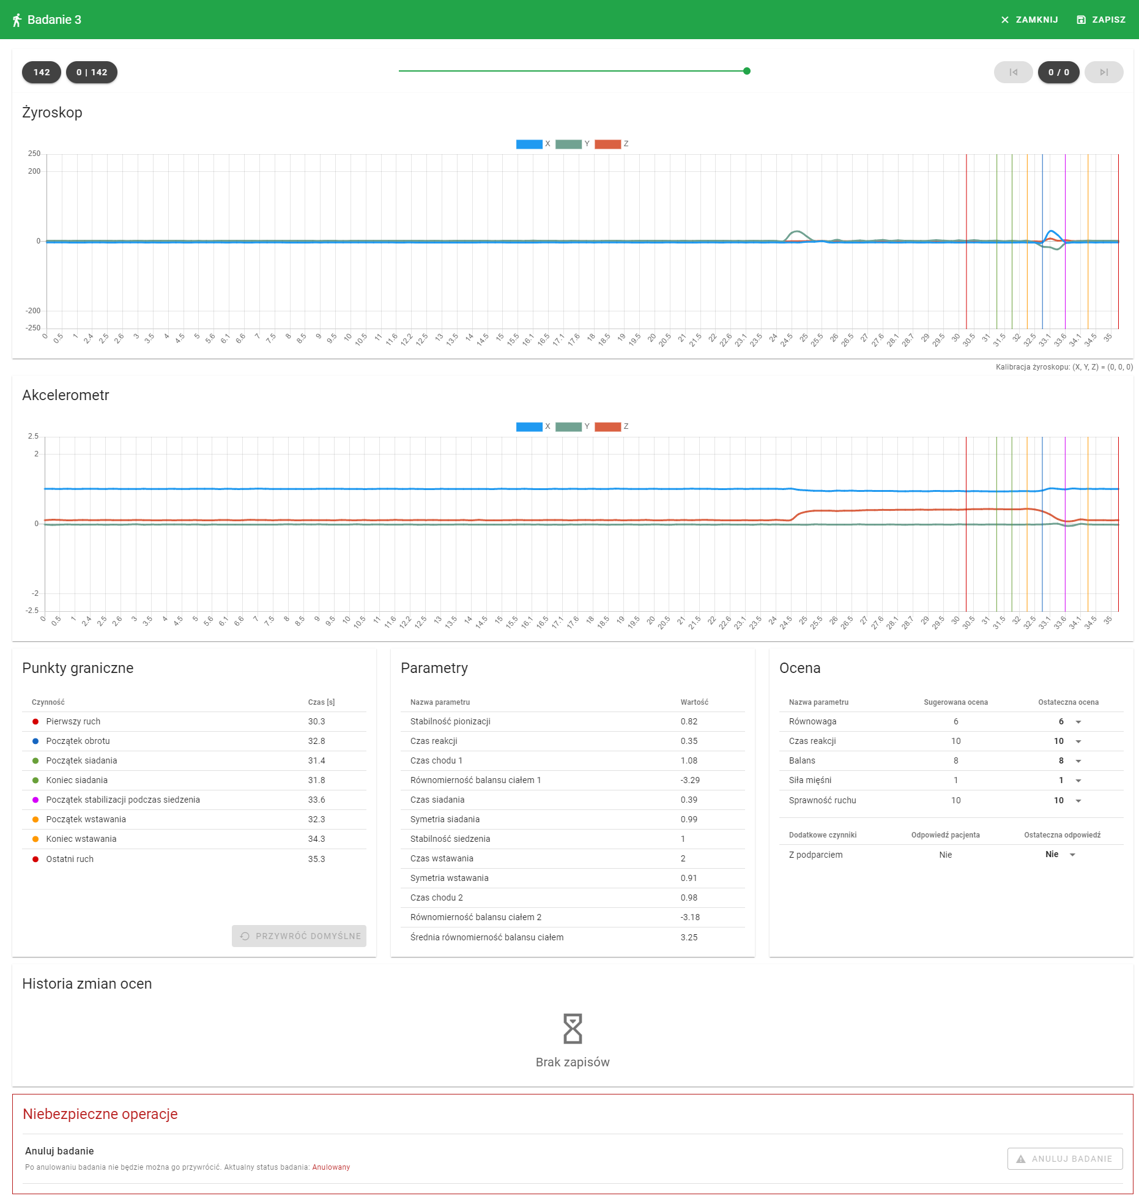Click the walking person icon beside Badanie 3

(17, 20)
